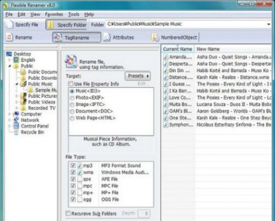Screen dimensions: 275x221
Task: Select Web Page<HTML> radio option
Action: (72, 118)
